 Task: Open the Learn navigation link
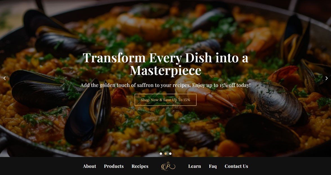pos(194,166)
